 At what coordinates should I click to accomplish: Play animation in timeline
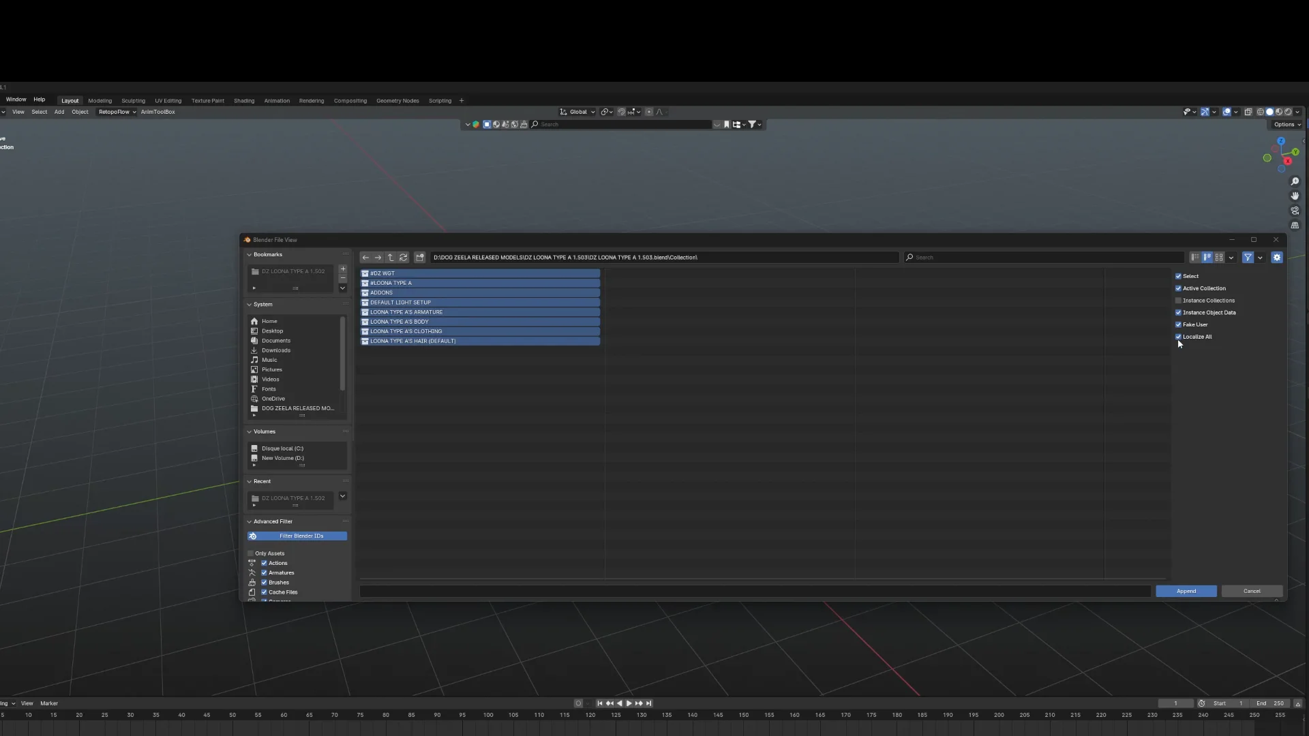pos(629,703)
